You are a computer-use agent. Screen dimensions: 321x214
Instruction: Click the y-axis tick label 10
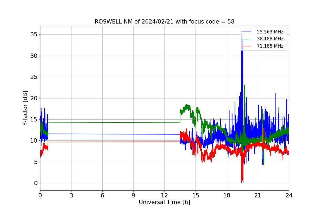(x=34, y=141)
